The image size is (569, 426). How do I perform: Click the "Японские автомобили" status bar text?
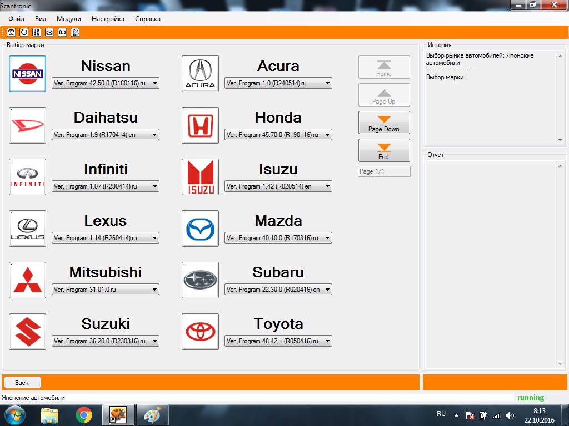tap(33, 398)
